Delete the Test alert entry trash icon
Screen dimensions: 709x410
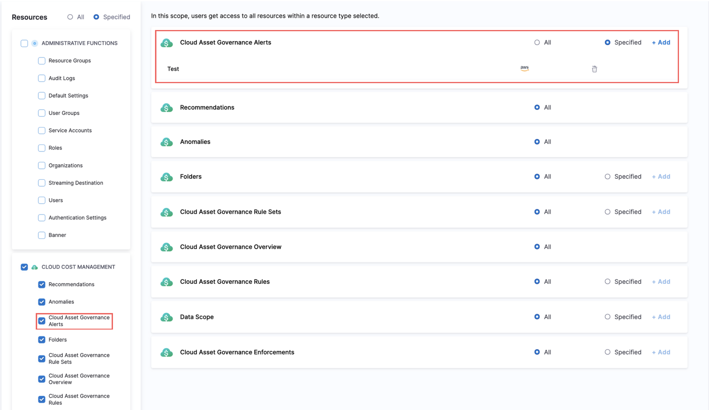[594, 69]
